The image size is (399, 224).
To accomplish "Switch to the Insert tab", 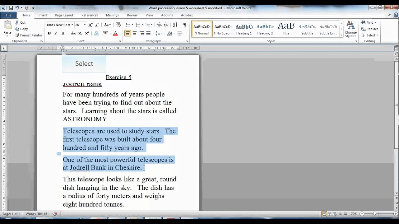I will [43, 15].
